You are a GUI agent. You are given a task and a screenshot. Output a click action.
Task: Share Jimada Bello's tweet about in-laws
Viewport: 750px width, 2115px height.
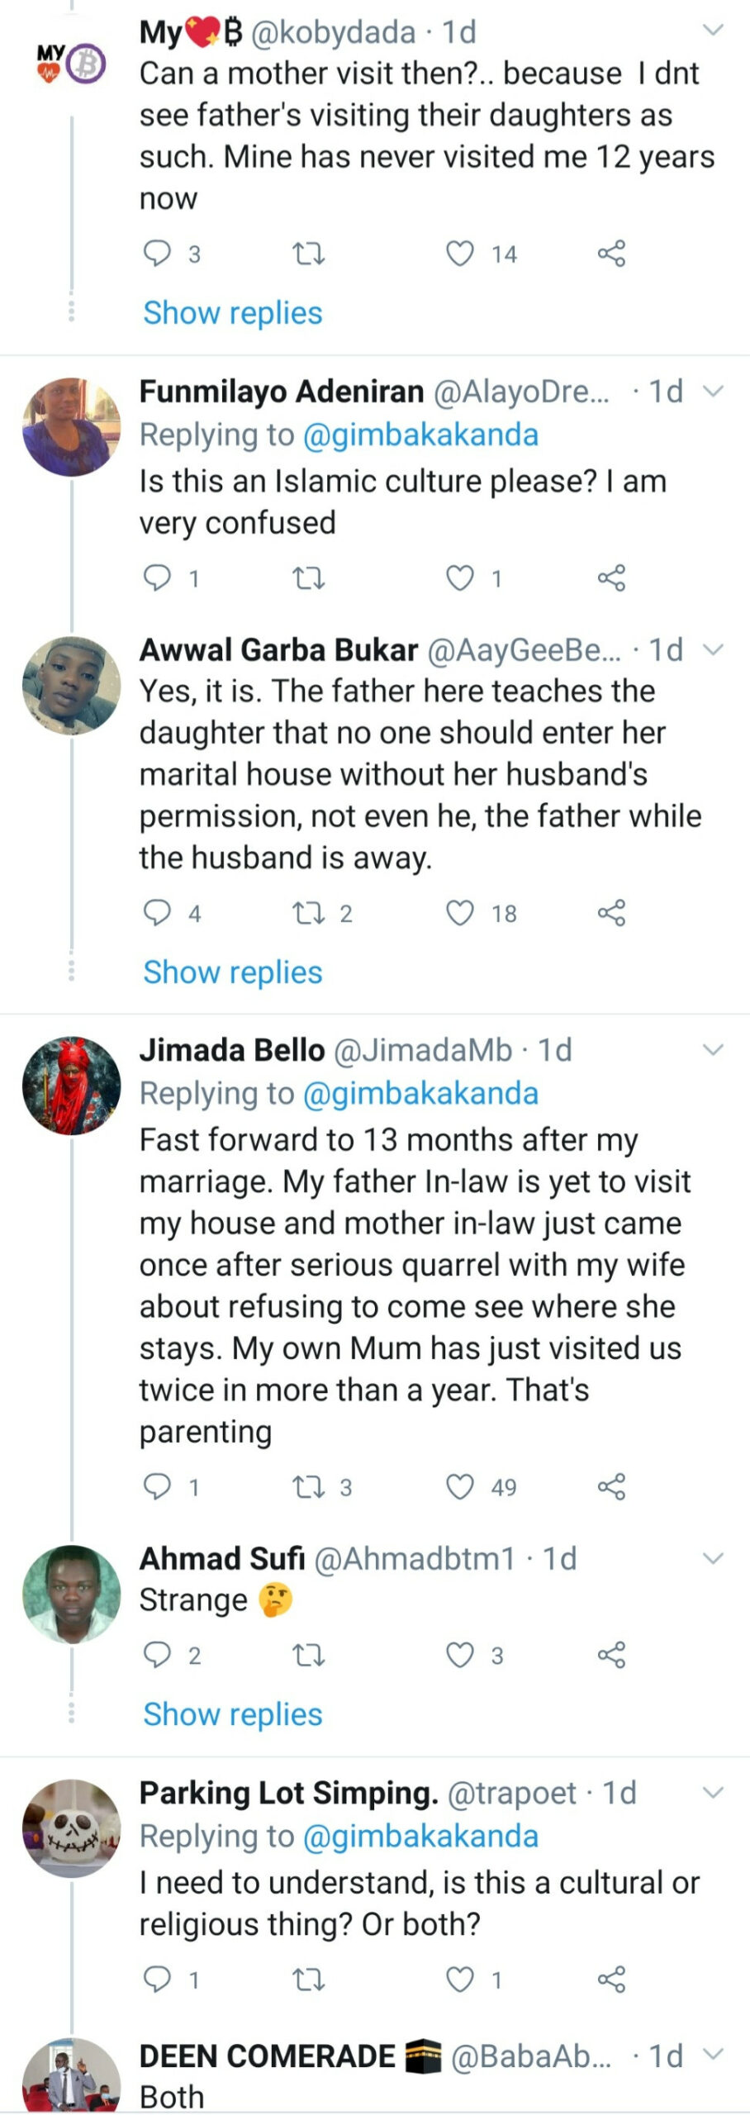pyautogui.click(x=611, y=1487)
